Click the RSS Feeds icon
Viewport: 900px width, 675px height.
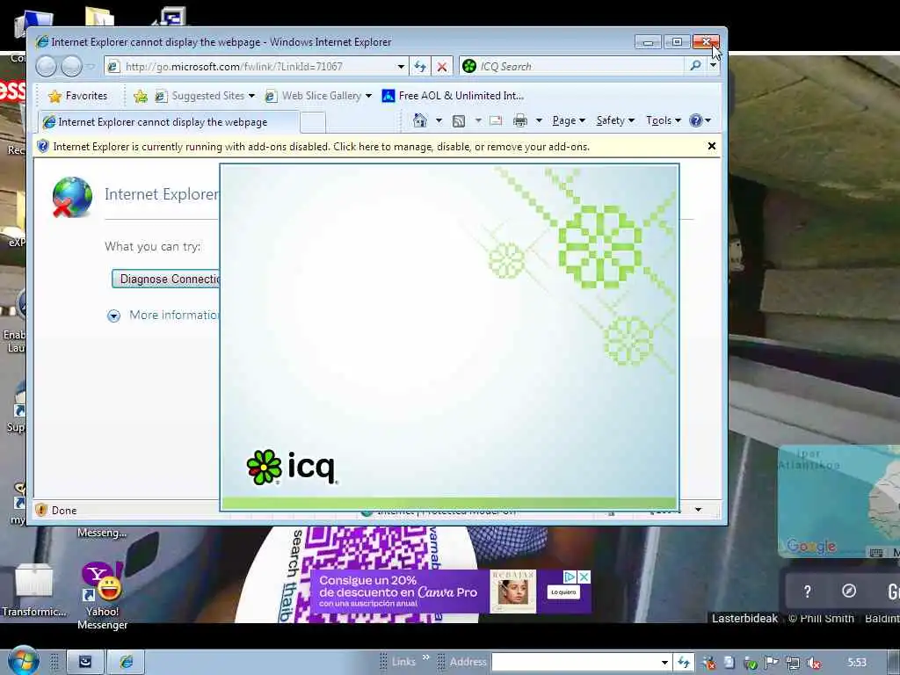tap(459, 120)
